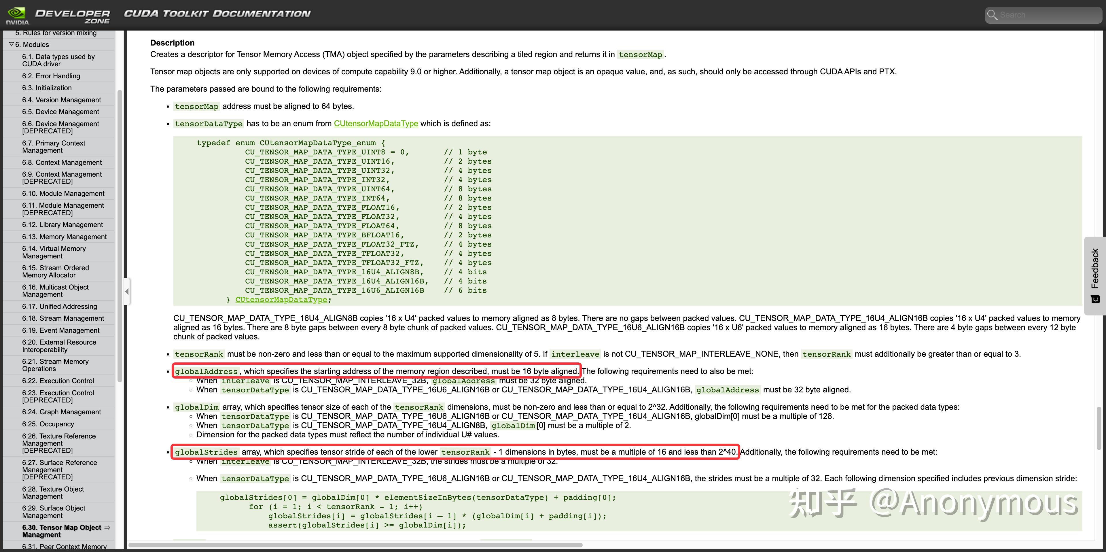The height and width of the screenshot is (552, 1106).
Task: Click CUDA Toolkit Documentation header title
Action: click(x=217, y=14)
